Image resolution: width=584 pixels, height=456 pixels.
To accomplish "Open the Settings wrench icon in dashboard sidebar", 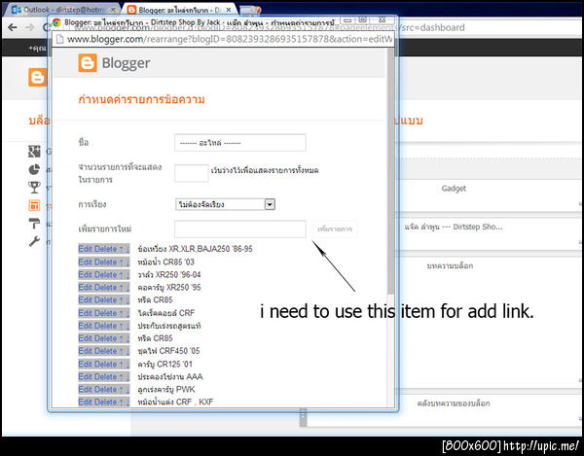I will (34, 241).
